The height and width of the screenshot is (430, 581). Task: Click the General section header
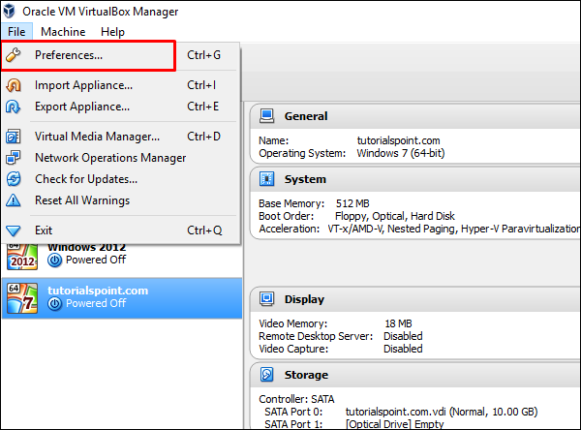pos(305,116)
